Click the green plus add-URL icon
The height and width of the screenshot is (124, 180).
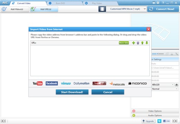(133, 43)
